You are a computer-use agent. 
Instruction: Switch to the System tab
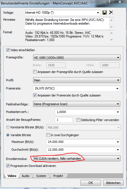pyautogui.click(x=41, y=176)
